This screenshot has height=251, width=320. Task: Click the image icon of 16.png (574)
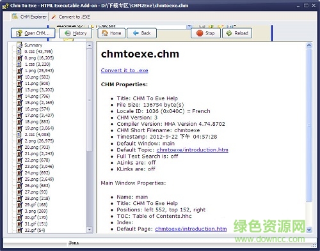(x=19, y=109)
